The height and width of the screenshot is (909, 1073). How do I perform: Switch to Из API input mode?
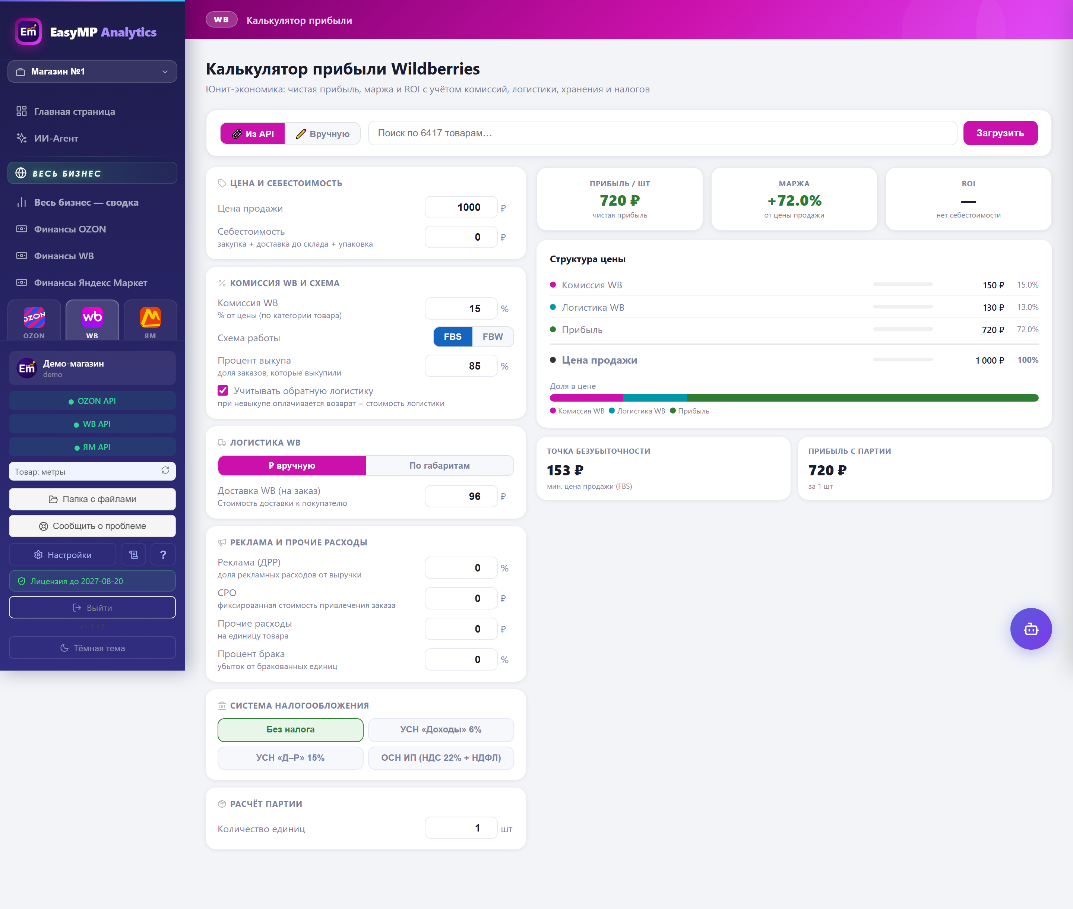click(253, 133)
